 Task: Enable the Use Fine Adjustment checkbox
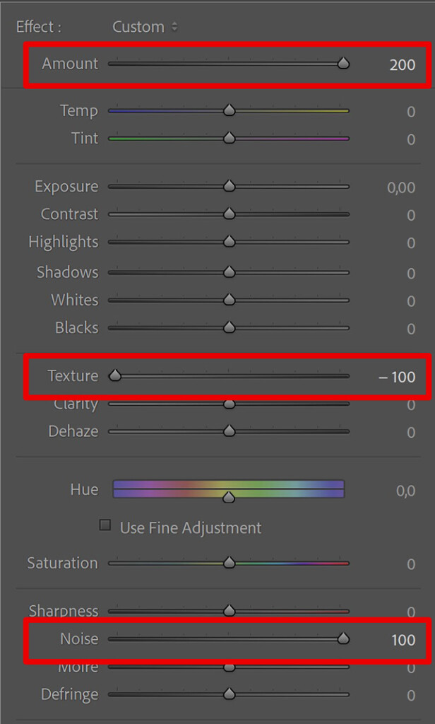click(105, 525)
